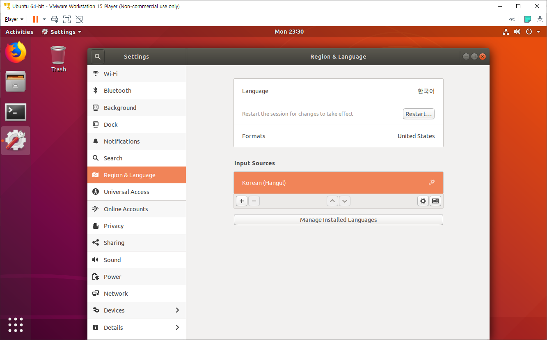Open Files from the dock

(16, 82)
